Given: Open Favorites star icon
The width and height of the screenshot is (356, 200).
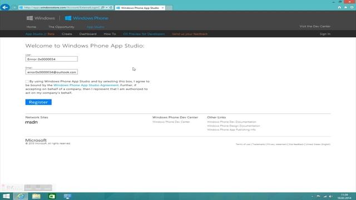Looking at the screenshot, I should pos(345,7).
